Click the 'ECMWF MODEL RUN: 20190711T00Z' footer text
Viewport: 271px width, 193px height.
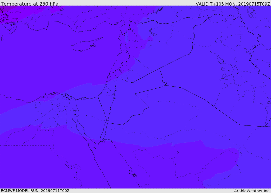click(x=35, y=191)
